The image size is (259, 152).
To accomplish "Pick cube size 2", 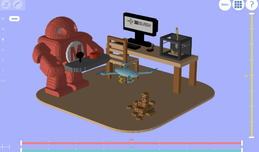I will [x=3, y=60].
